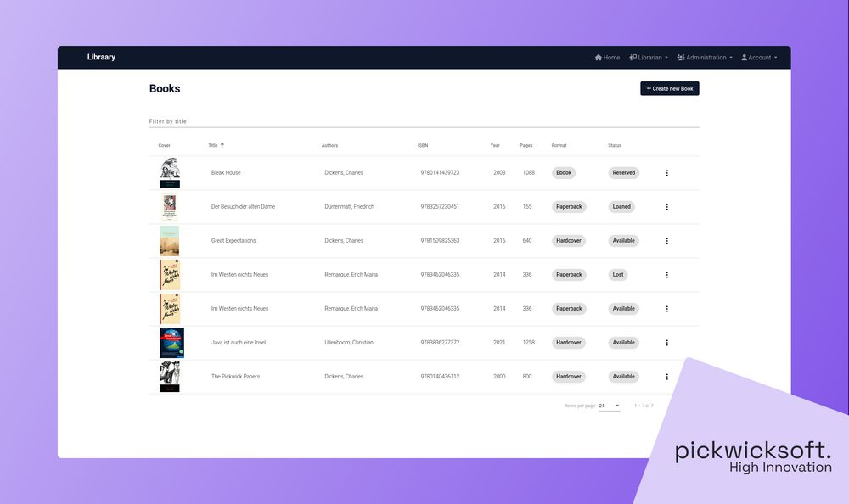
Task: Click the Libraary brand link
Action: [101, 58]
